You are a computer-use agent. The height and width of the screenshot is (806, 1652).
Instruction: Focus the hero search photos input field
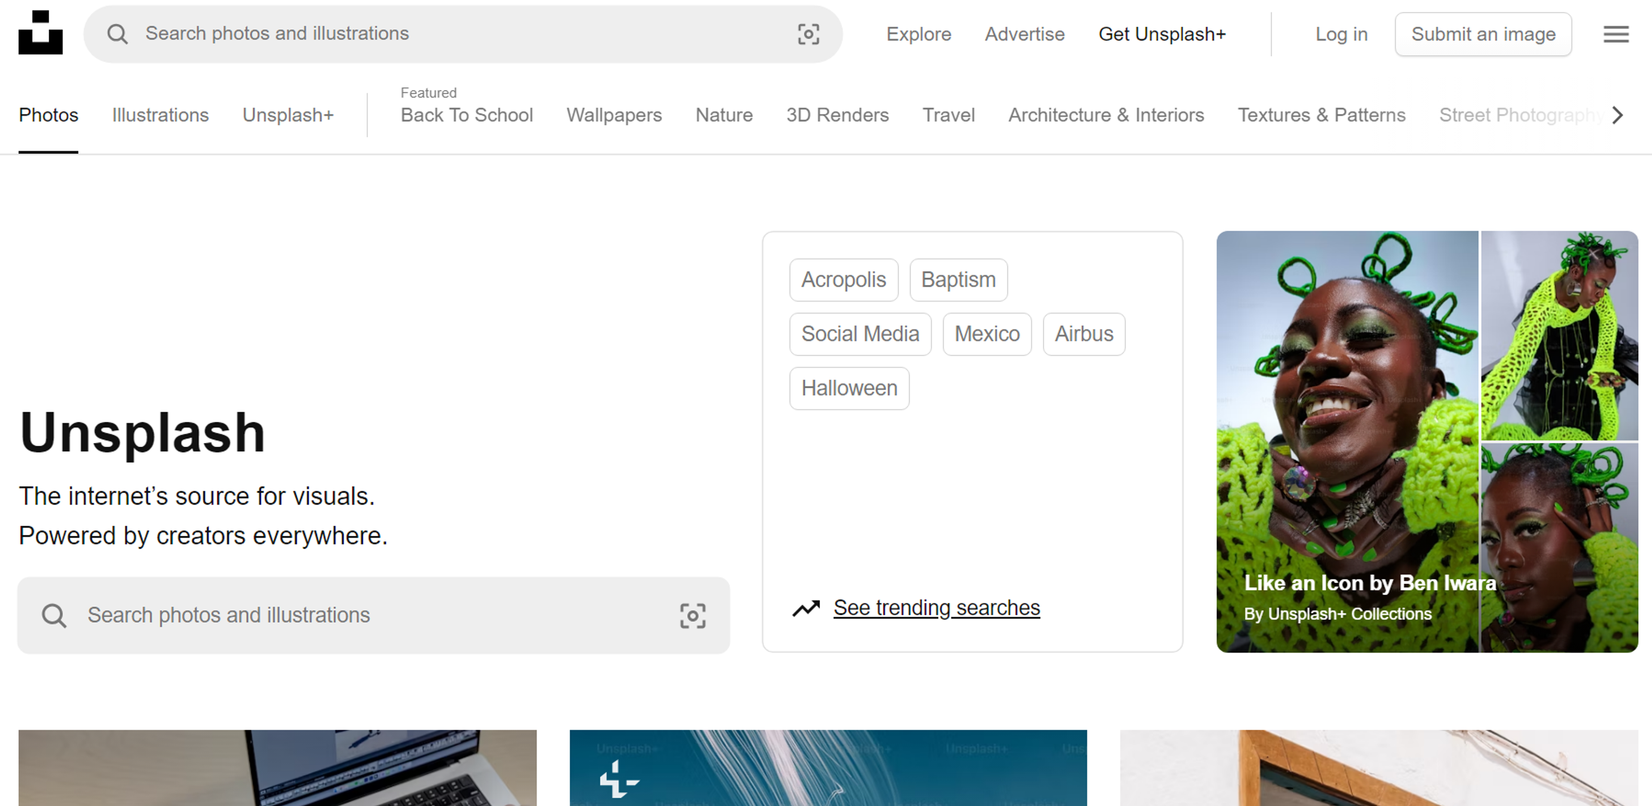pyautogui.click(x=372, y=615)
